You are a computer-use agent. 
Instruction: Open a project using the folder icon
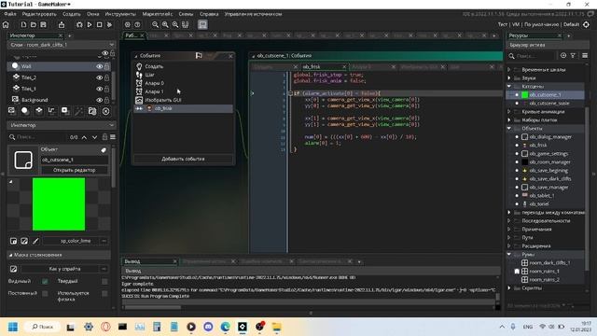point(34,25)
